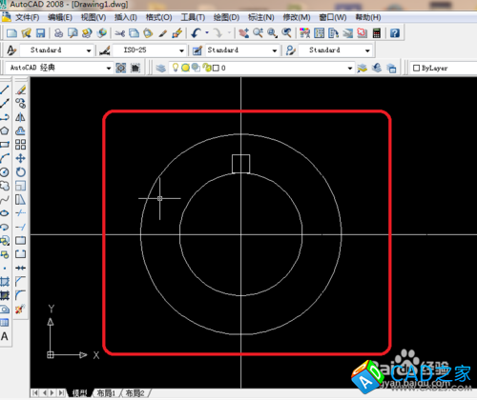Open the ISO-25 dimension style dropdown
This screenshot has width=477, height=400.
coord(150,50)
